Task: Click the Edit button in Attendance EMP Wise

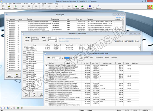Action: pyautogui.click(x=34, y=94)
